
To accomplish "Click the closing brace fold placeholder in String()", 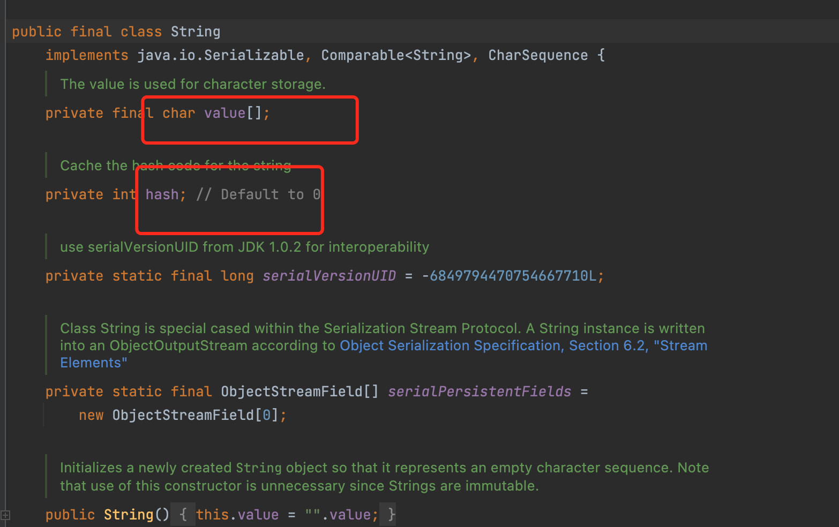I will click(x=392, y=515).
